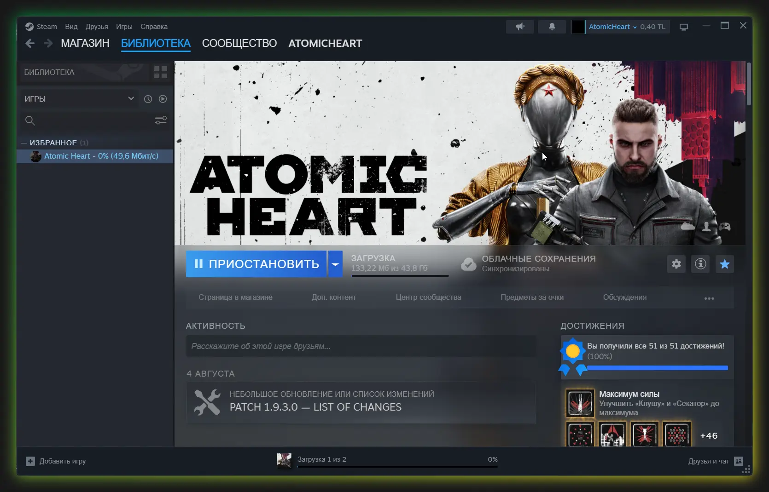Open AtomicHeart account dropdown
769x492 pixels.
click(x=612, y=27)
